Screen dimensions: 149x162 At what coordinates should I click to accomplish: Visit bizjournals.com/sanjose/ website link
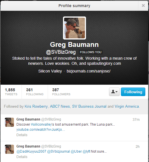(x=89, y=71)
